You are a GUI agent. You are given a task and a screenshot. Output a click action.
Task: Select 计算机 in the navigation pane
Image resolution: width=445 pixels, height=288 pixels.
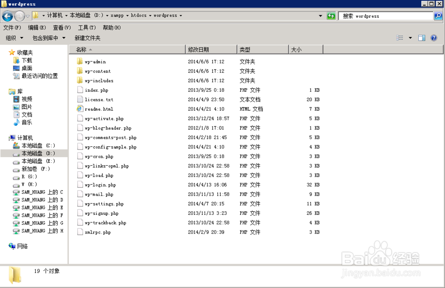click(25, 138)
